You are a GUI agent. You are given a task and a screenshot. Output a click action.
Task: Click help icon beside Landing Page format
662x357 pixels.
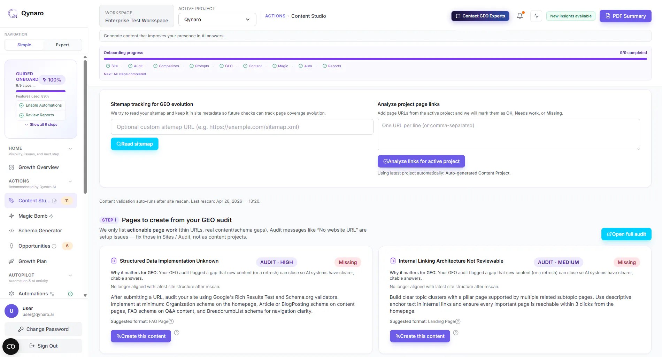[x=458, y=321]
